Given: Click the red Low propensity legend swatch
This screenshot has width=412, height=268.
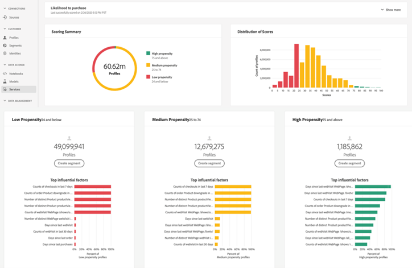Looking at the screenshot, I should [148, 77].
